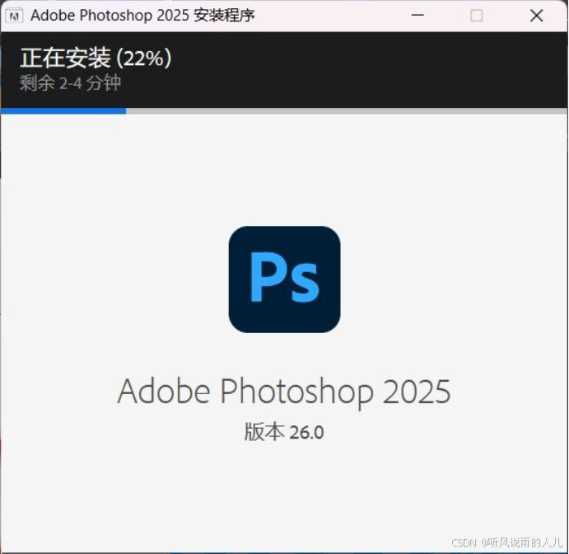This screenshot has height=554, width=569.
Task: Click the Photoshop Ps logo
Action: (285, 279)
